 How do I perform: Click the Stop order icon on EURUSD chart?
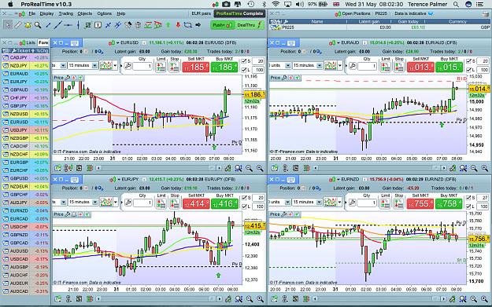[x=174, y=67]
